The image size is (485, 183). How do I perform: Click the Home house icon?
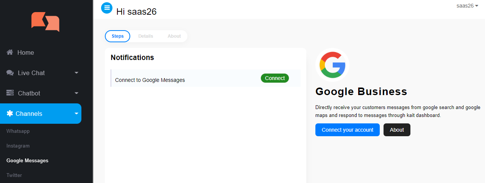click(10, 52)
